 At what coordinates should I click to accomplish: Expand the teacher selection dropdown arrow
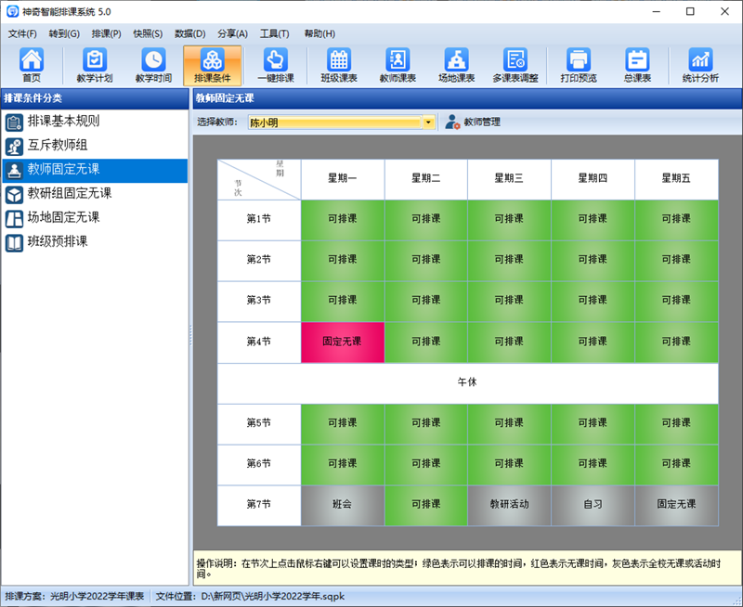click(428, 123)
